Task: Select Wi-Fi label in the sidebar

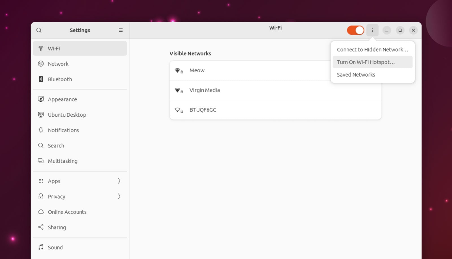Action: [54, 49]
